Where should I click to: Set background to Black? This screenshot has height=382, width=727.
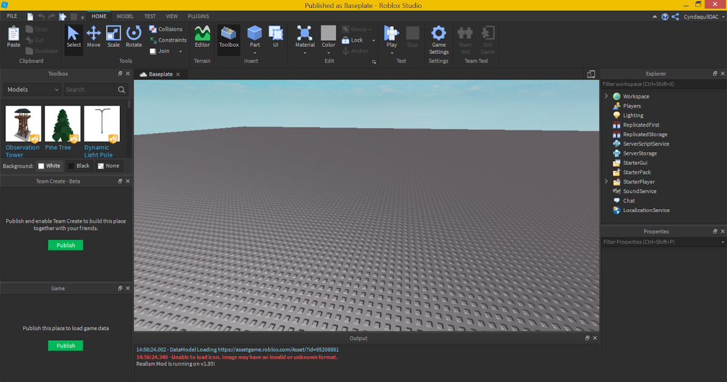pyautogui.click(x=79, y=166)
